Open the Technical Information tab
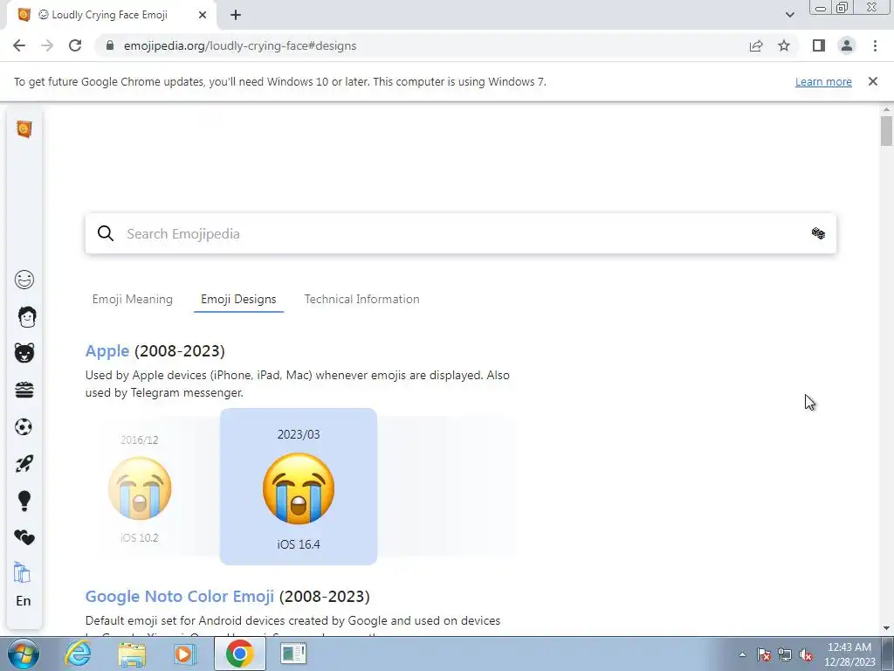 coord(361,299)
